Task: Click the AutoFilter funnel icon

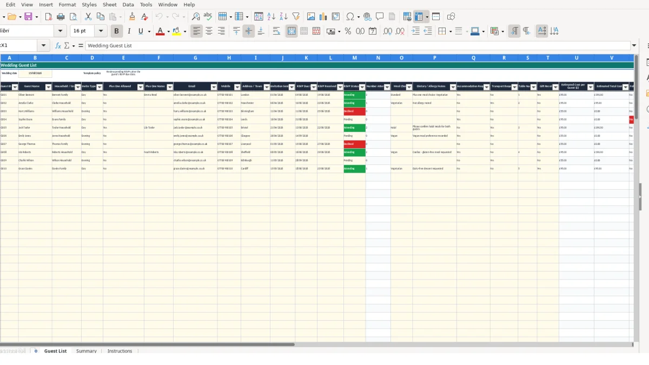Action: [x=296, y=17]
